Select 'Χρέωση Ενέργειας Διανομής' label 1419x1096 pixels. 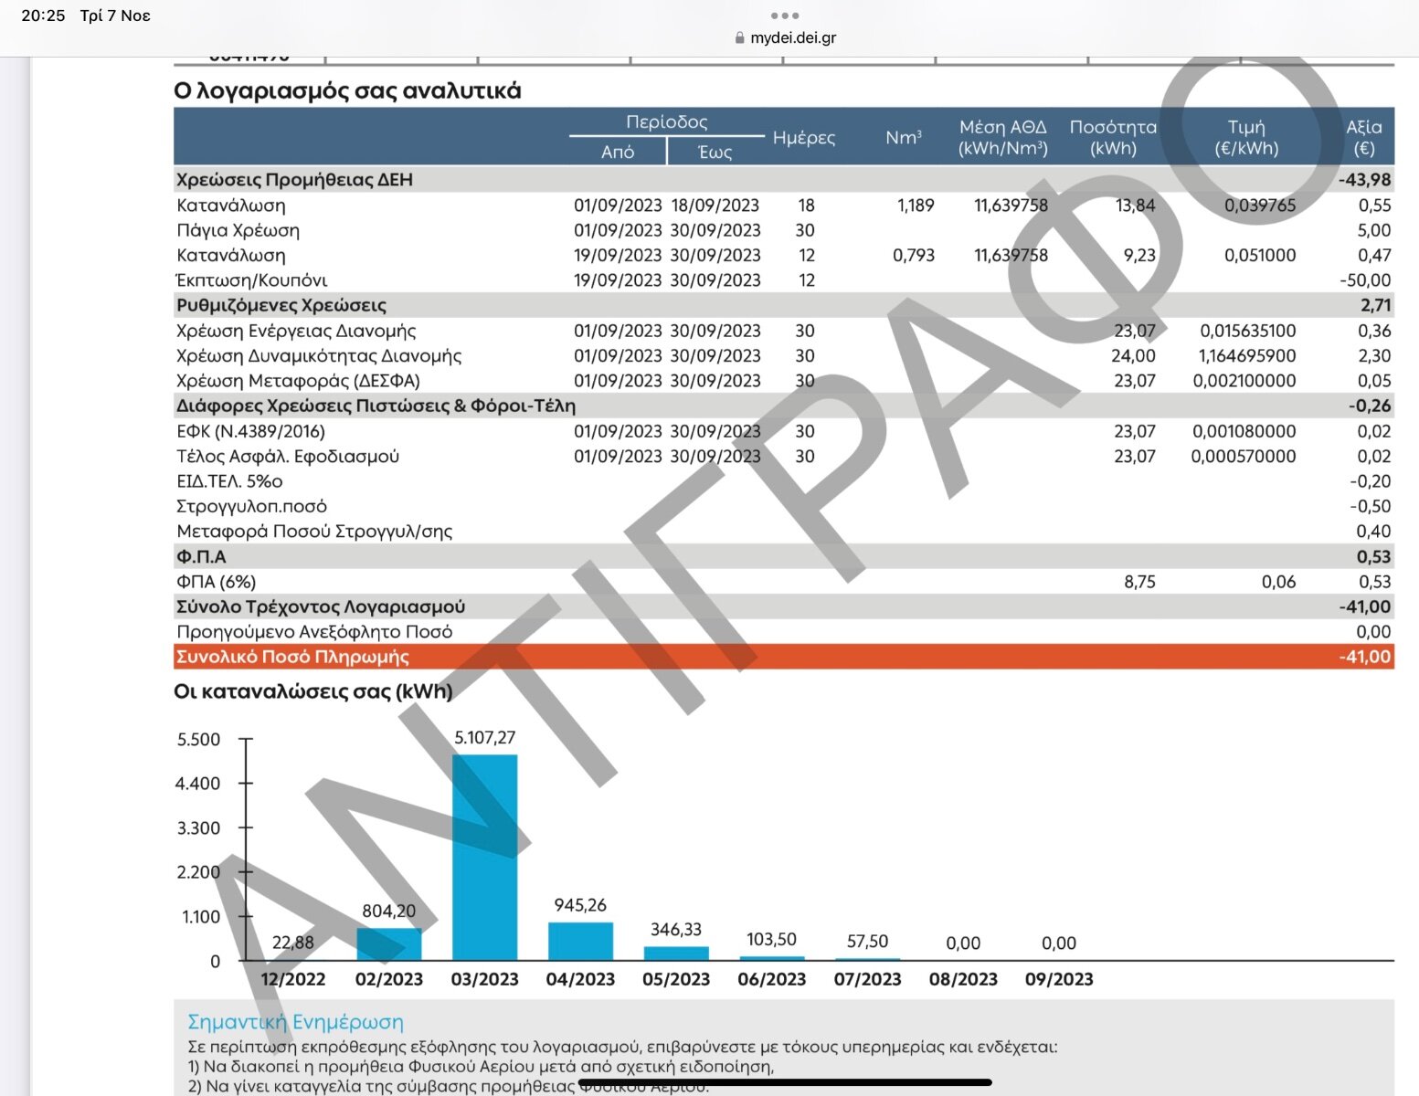coord(296,331)
